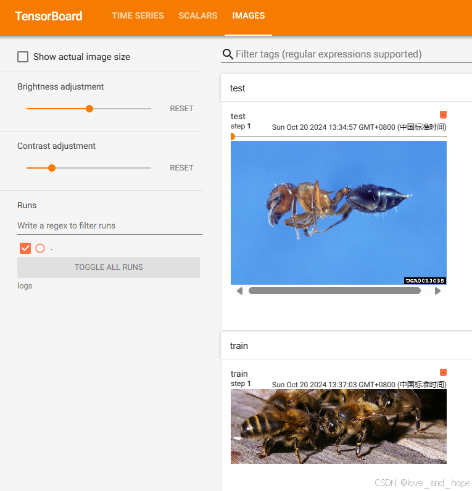Select the IMAGES tab
The width and height of the screenshot is (472, 491).
tap(249, 15)
